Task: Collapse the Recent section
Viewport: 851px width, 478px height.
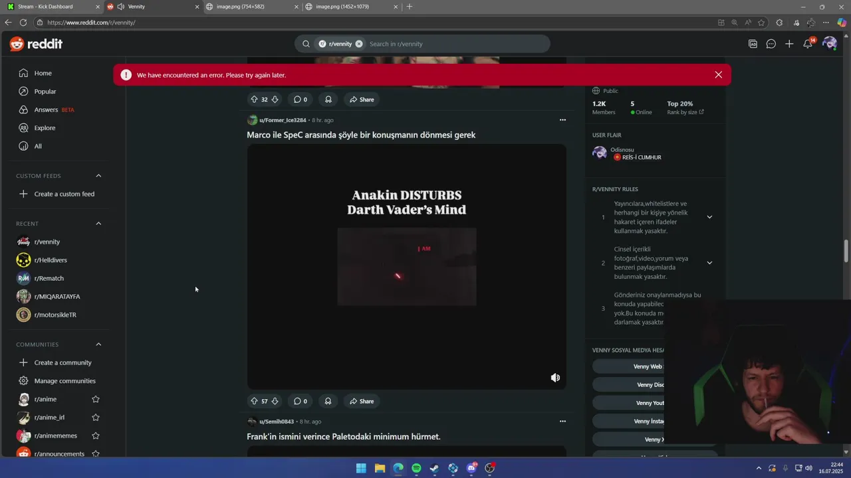Action: tap(98, 224)
